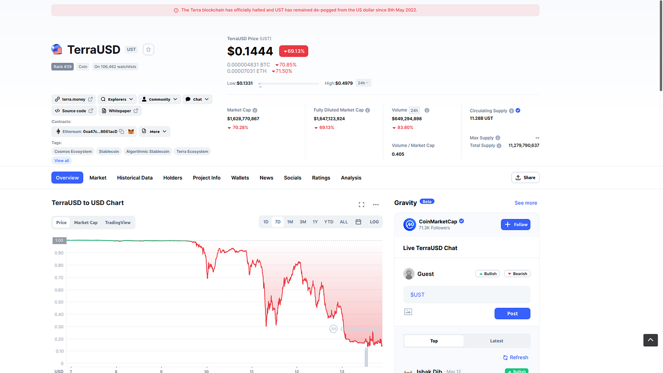Click the low-high price range slider
663x373 pixels.
coord(289,84)
